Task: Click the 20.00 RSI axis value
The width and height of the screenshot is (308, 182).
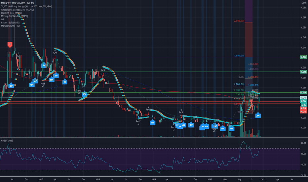Action: (x=303, y=175)
